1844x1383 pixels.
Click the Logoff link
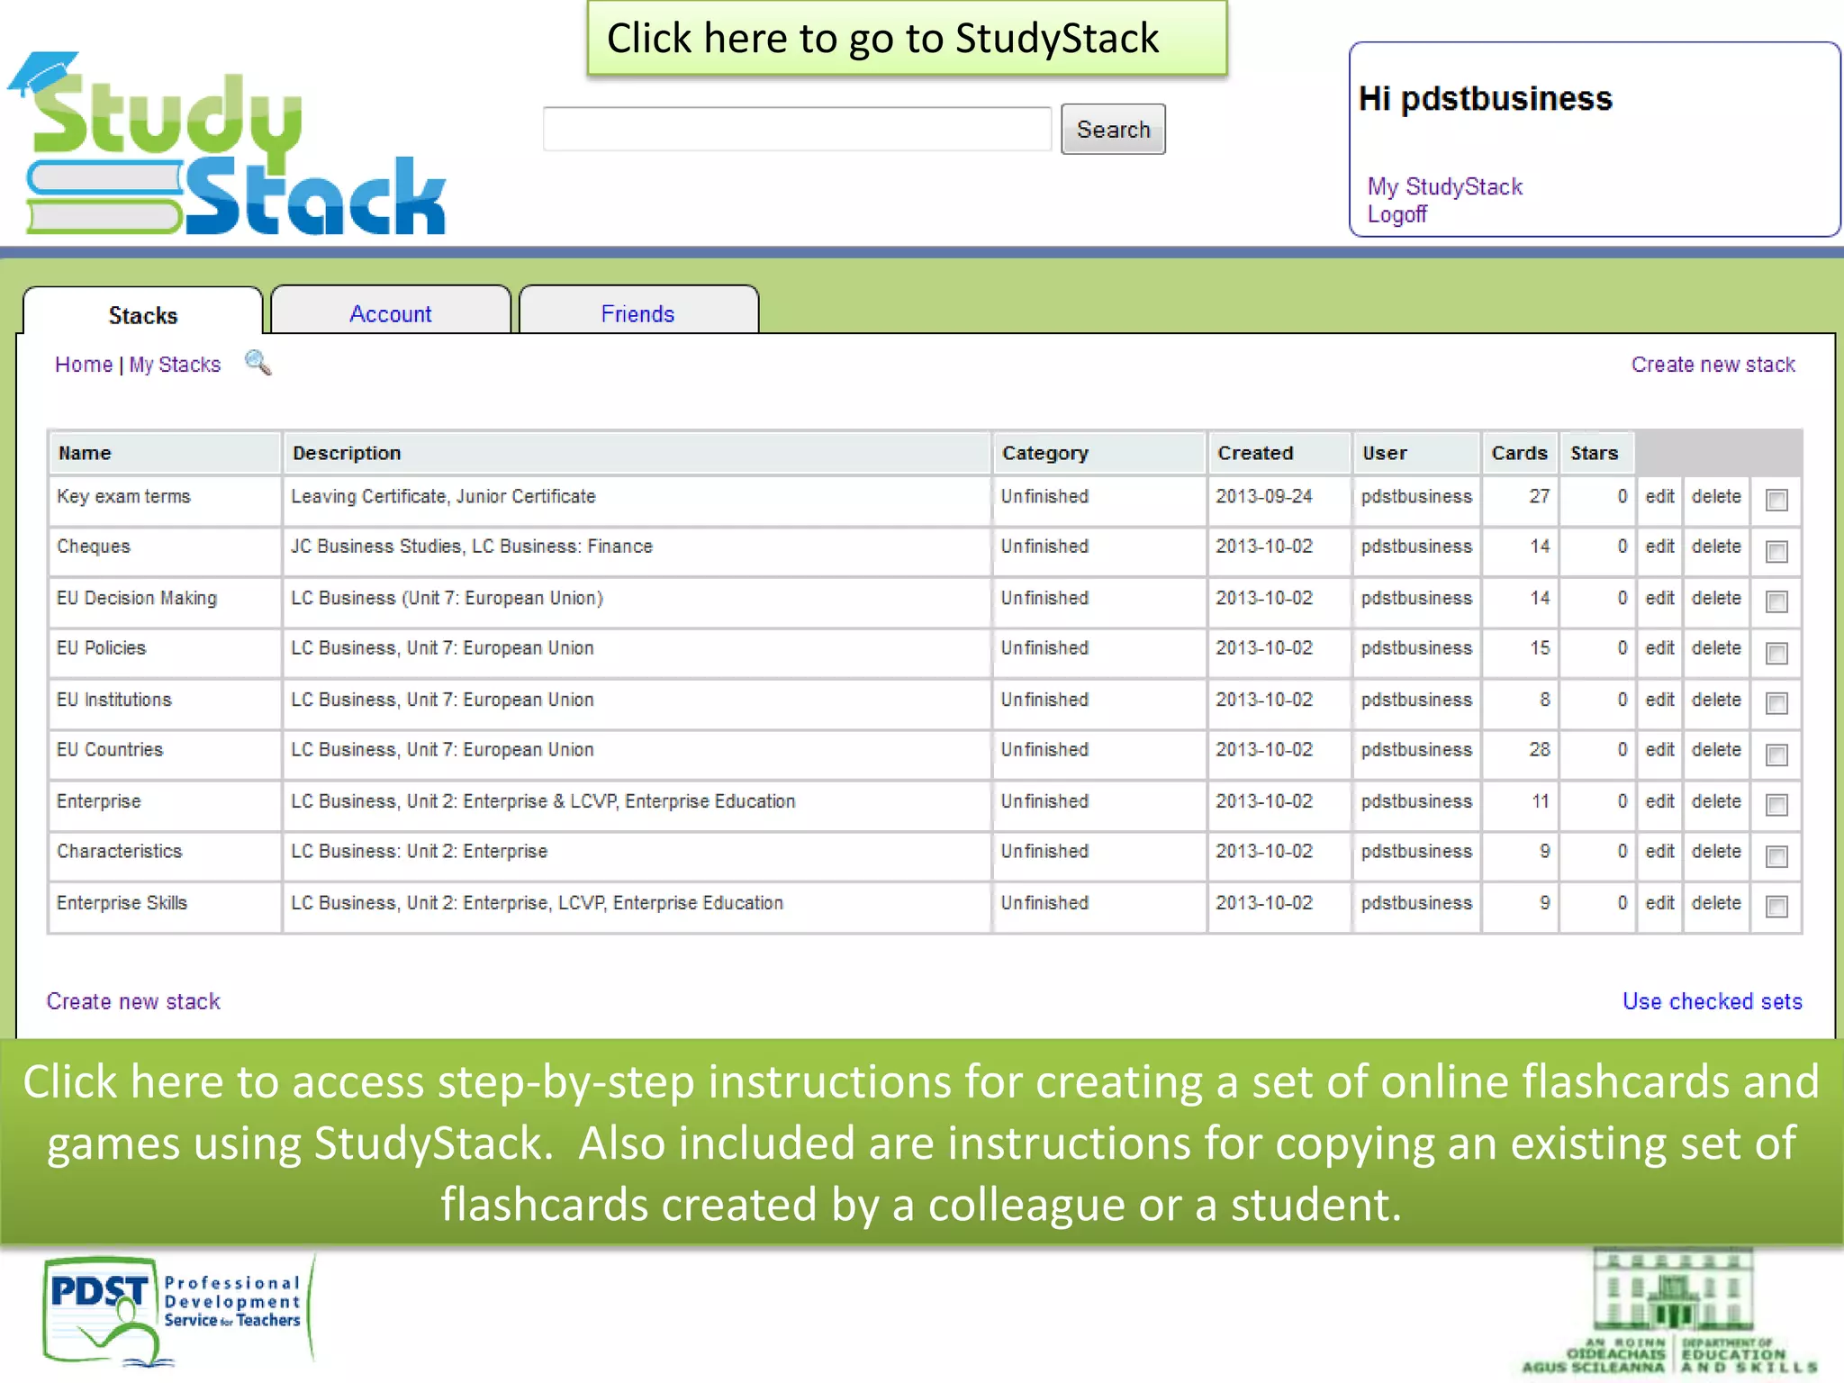pos(1397,214)
